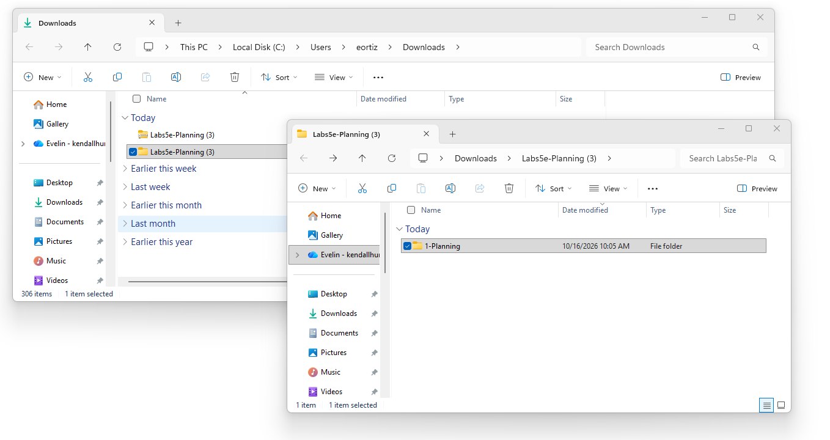Open See more menu in Downloads toolbar
The image size is (830, 440).
point(378,78)
